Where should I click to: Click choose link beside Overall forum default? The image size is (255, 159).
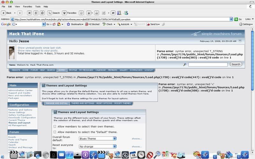pyautogui.click(x=137, y=139)
